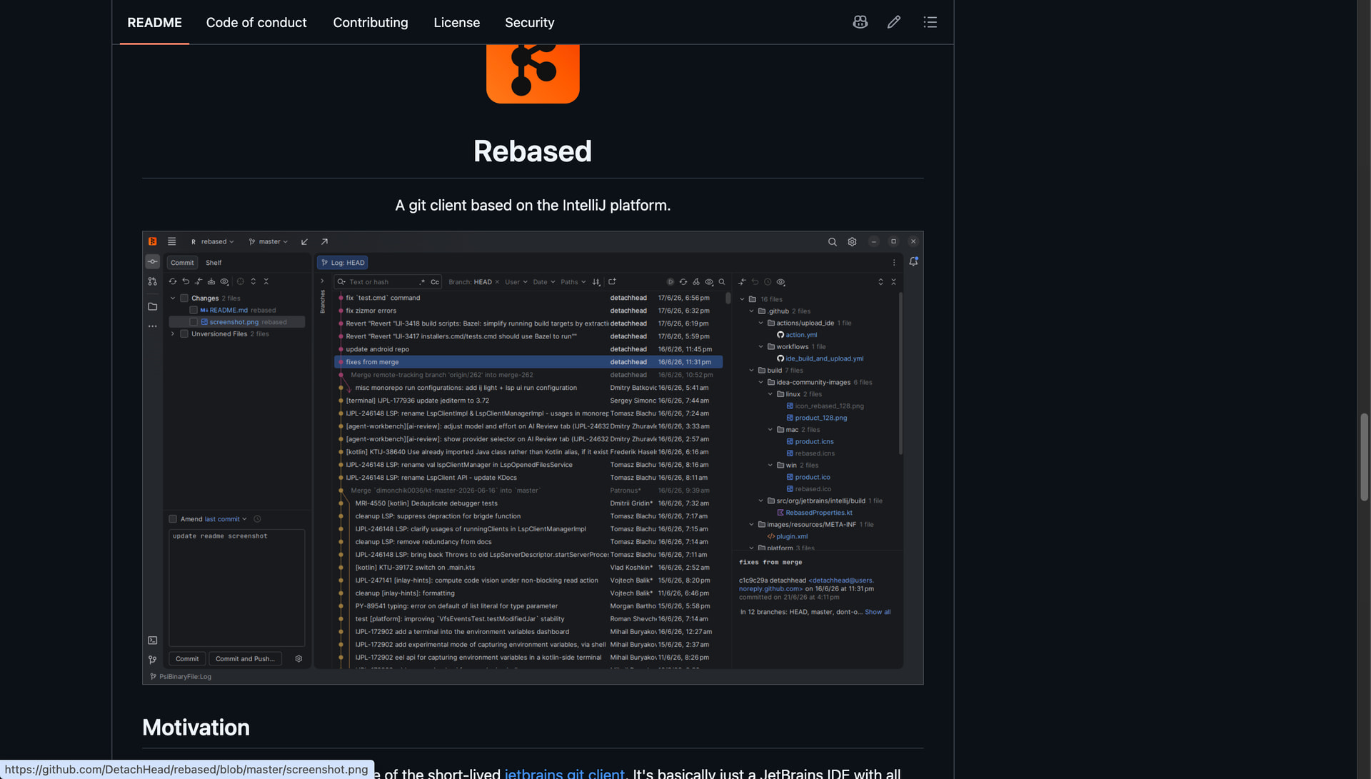Select the Shelf tab in commit panel
Screen dimensions: 1371x779
[x=214, y=263]
